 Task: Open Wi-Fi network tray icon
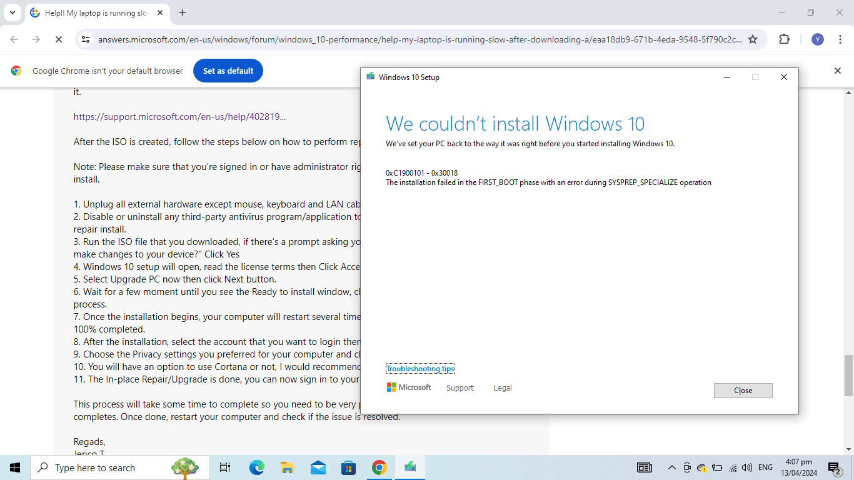click(x=733, y=467)
